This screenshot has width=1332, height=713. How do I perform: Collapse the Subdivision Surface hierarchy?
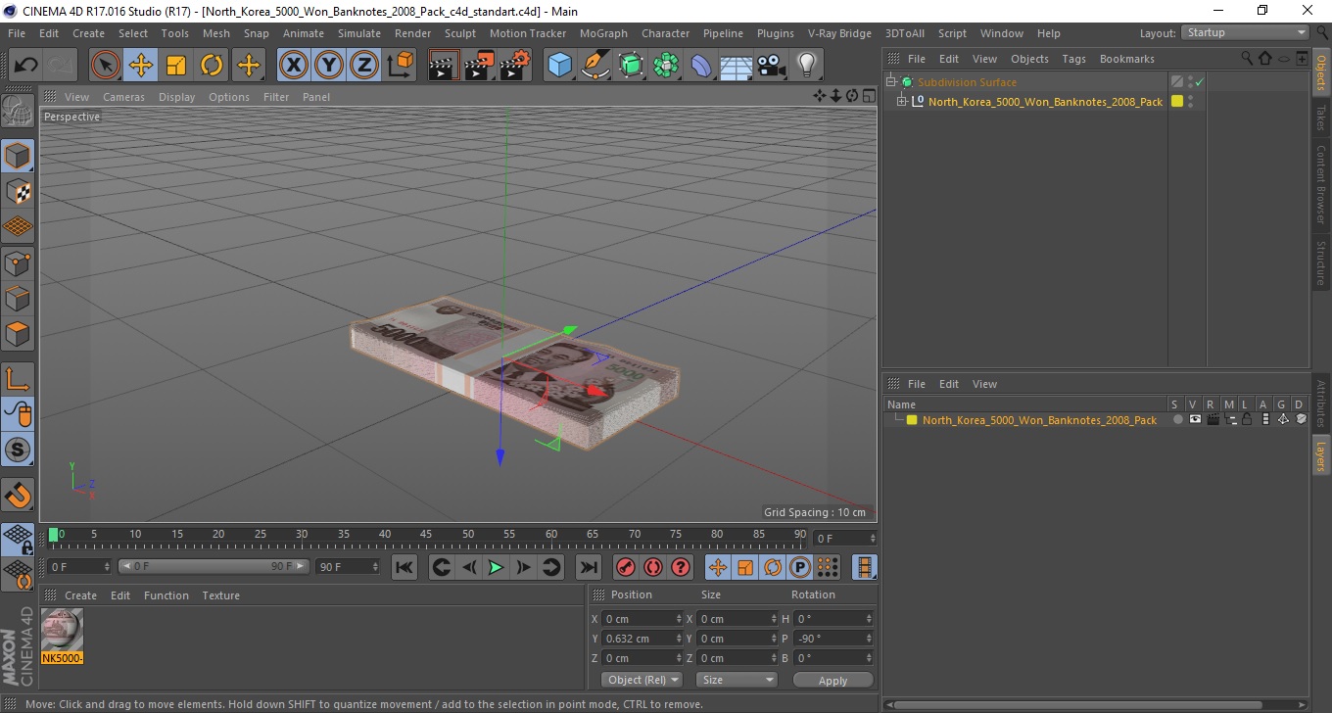point(890,82)
